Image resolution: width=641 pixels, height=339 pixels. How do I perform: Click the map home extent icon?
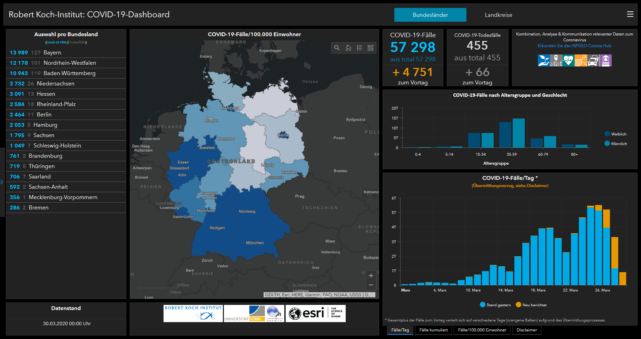pos(348,48)
